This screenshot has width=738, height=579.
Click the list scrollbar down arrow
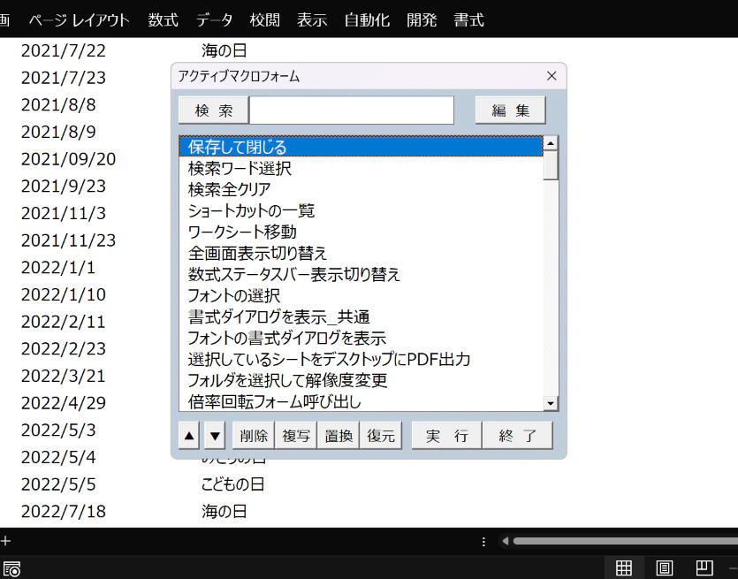tap(551, 403)
